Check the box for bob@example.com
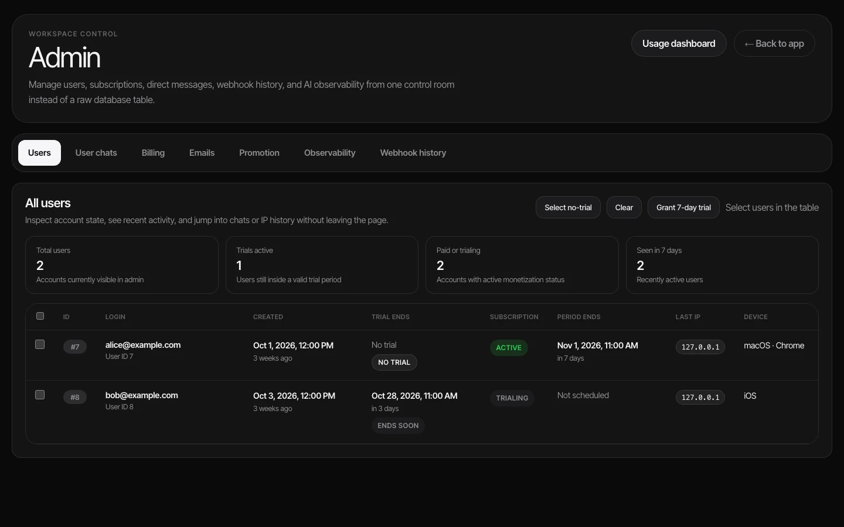The image size is (844, 527). click(x=40, y=395)
